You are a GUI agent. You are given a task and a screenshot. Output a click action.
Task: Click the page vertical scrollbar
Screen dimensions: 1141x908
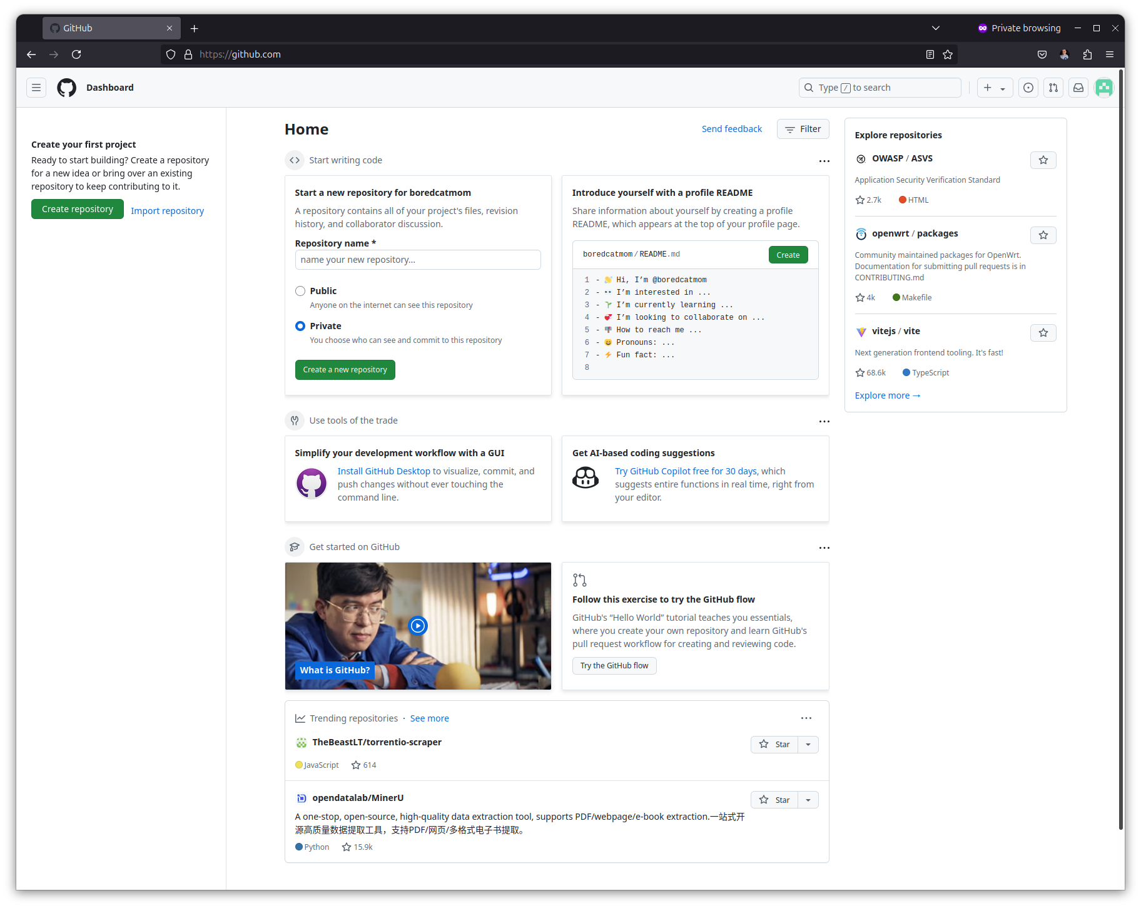(1121, 449)
